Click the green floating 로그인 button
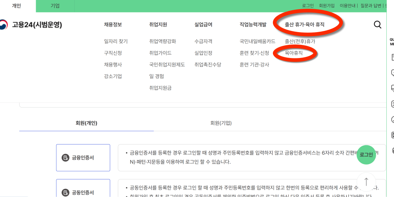 pyautogui.click(x=366, y=155)
